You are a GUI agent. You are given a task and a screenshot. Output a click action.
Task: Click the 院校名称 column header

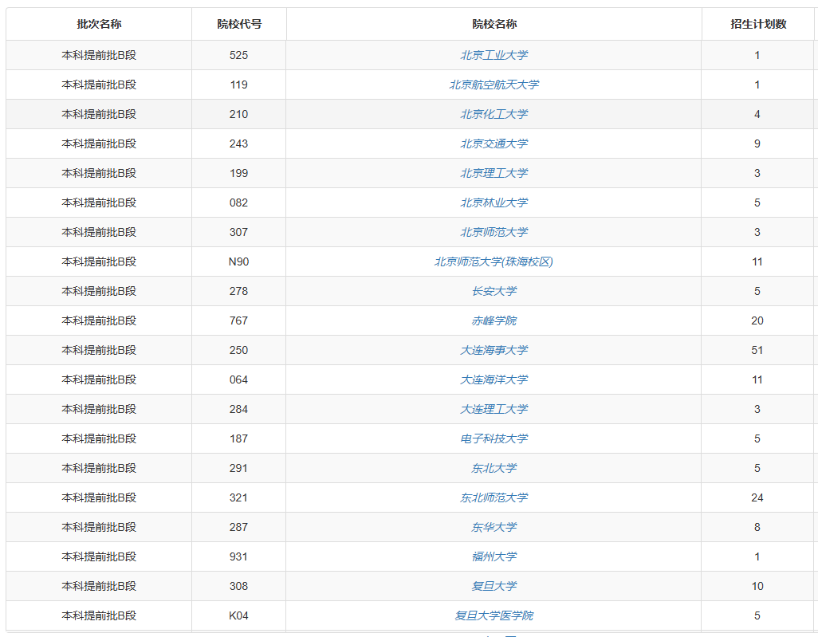(494, 24)
